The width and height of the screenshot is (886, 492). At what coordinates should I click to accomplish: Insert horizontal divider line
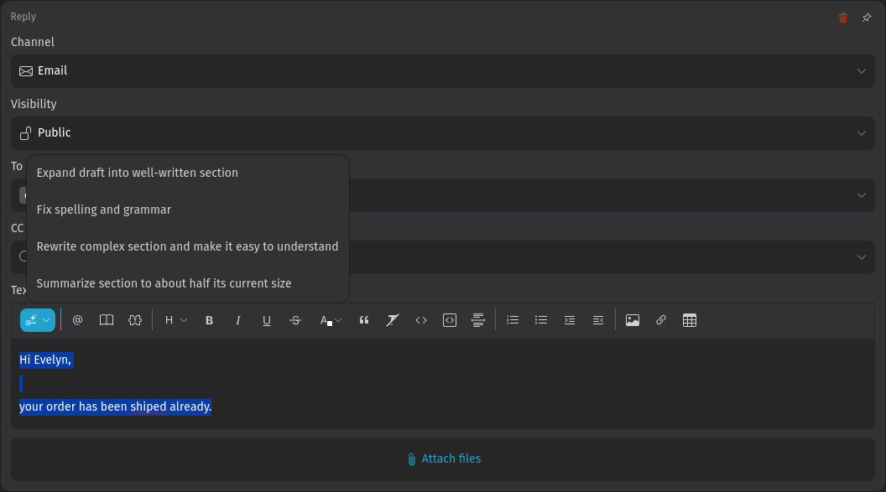478,320
